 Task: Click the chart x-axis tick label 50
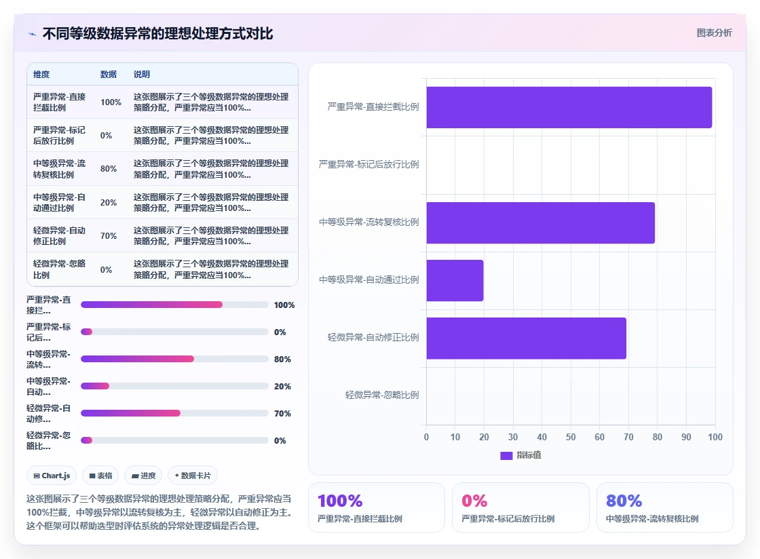(571, 437)
